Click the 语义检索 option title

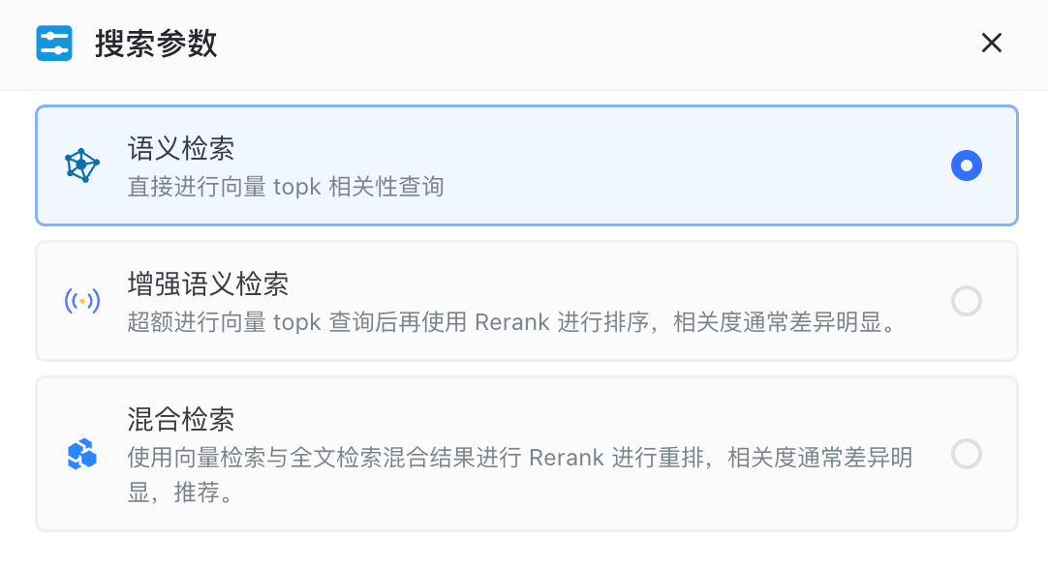[x=181, y=149]
